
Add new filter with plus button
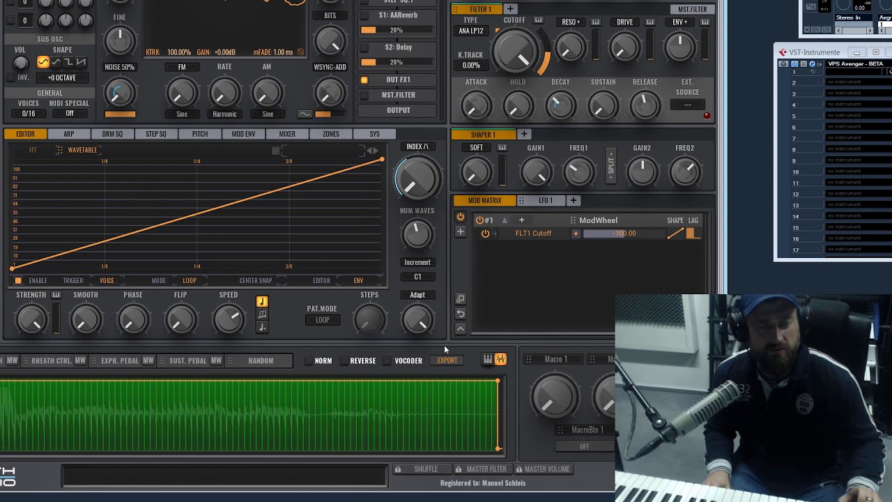(x=510, y=9)
